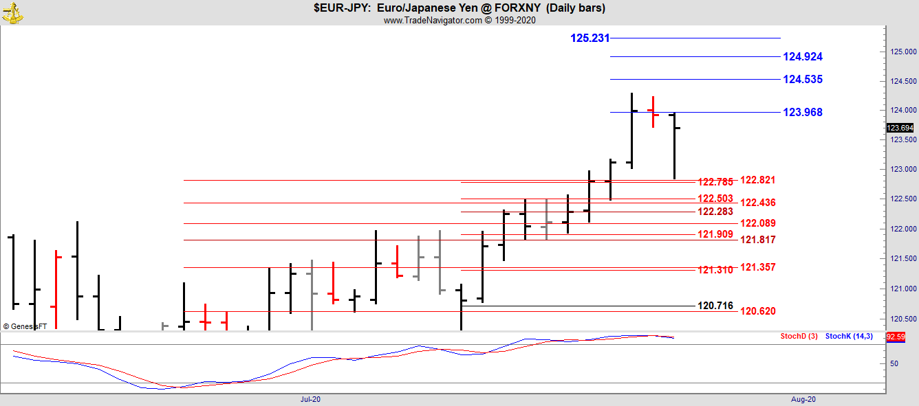Click the 123.968 blue level label
Screen dimensions: 919x406
tap(802, 113)
